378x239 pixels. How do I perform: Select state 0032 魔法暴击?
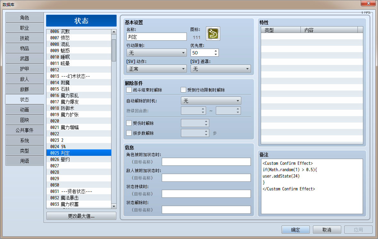click(79, 198)
